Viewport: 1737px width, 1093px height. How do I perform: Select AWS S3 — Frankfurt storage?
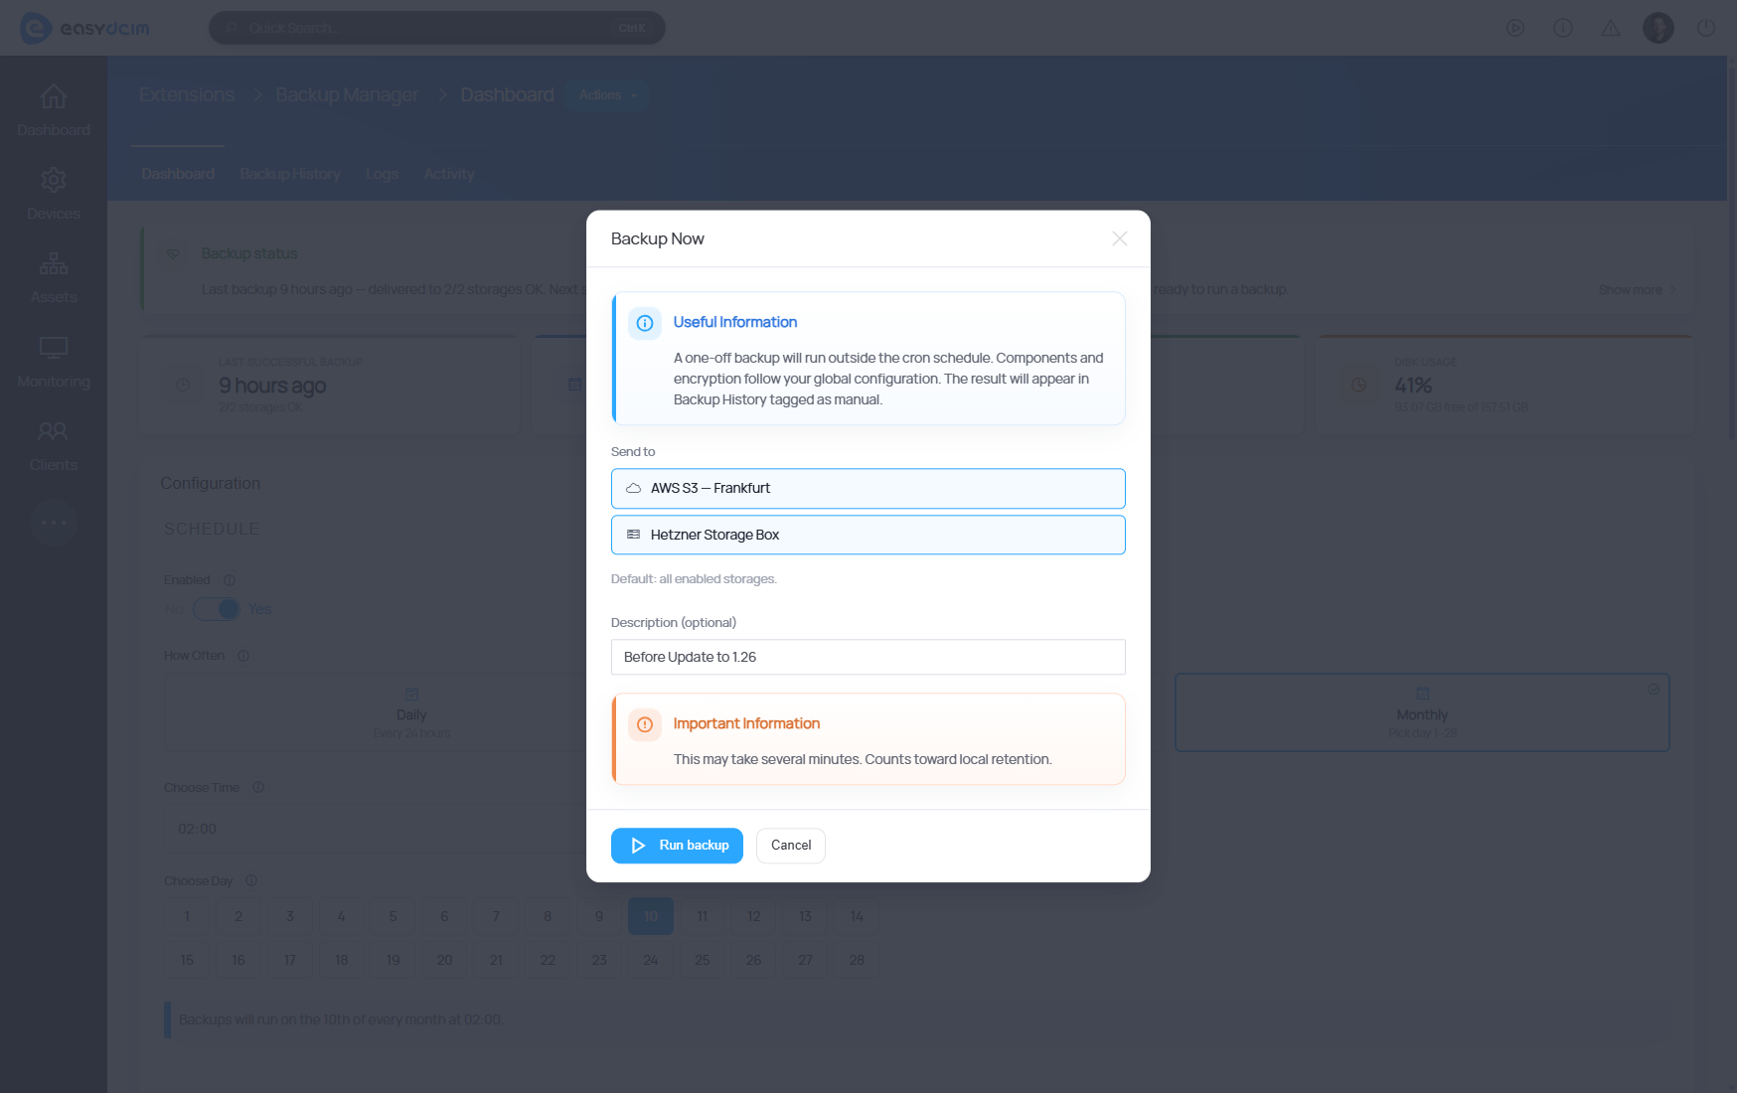tap(868, 488)
